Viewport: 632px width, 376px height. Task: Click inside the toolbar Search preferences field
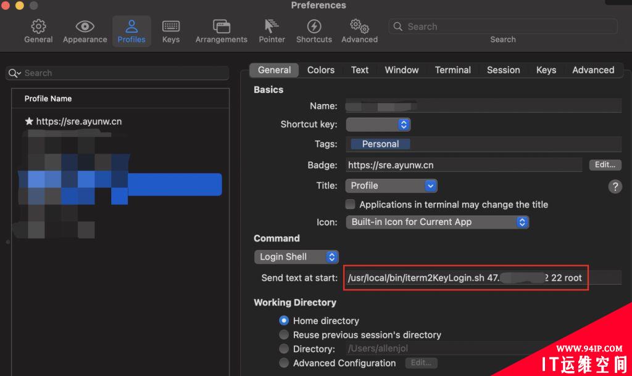pyautogui.click(x=502, y=27)
